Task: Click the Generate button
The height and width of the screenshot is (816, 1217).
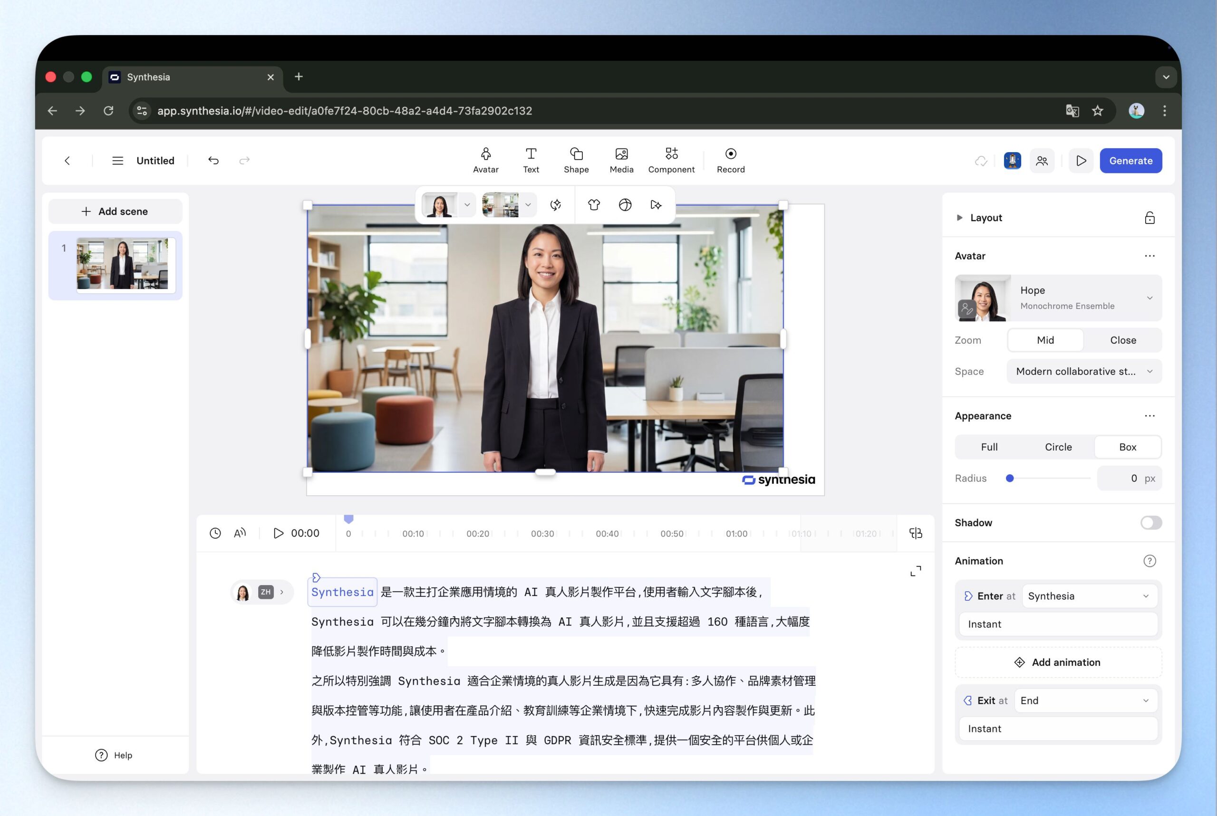Action: click(x=1130, y=161)
